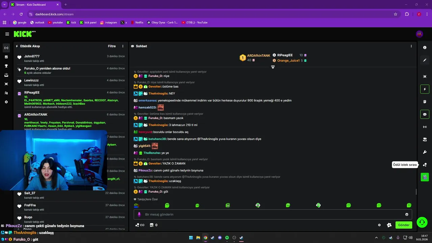The width and height of the screenshot is (432, 243).
Task: Open the hamburger menu beside the KICK logo
Action: coord(7,34)
